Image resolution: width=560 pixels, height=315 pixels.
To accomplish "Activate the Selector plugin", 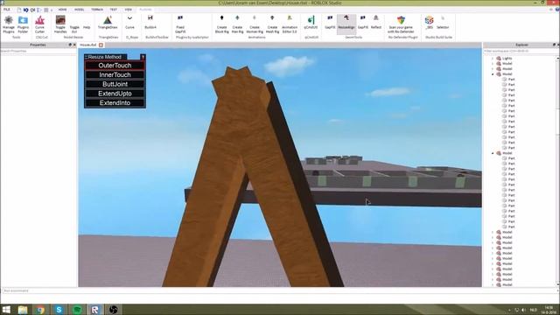I will 443,23.
